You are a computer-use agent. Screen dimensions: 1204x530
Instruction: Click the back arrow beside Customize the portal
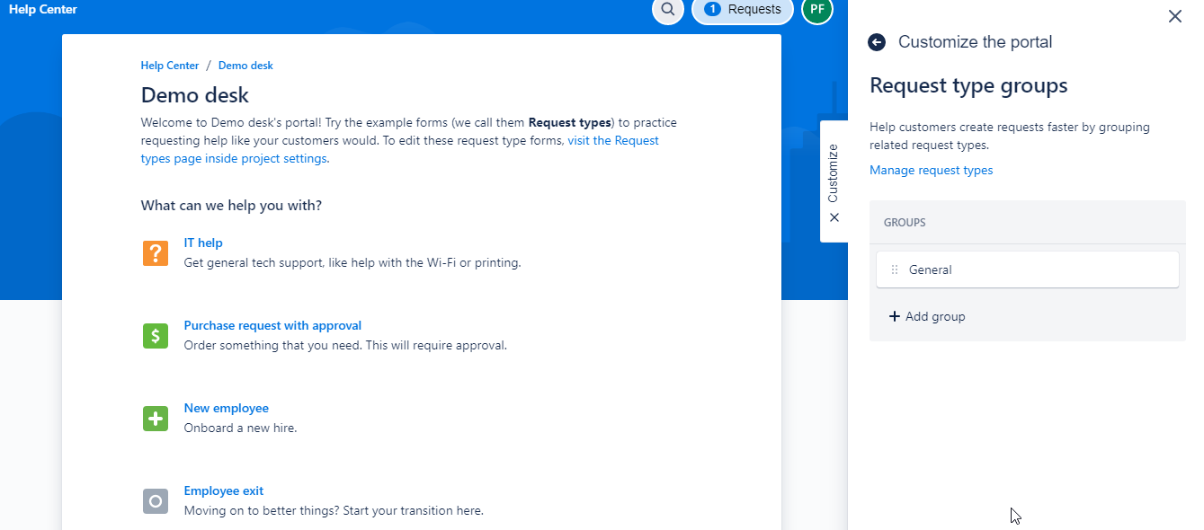pos(876,42)
